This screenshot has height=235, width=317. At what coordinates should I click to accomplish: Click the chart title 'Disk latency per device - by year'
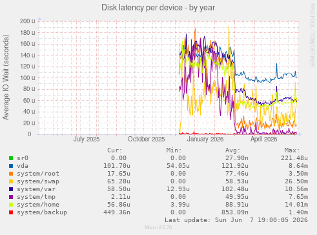pyautogui.click(x=158, y=8)
